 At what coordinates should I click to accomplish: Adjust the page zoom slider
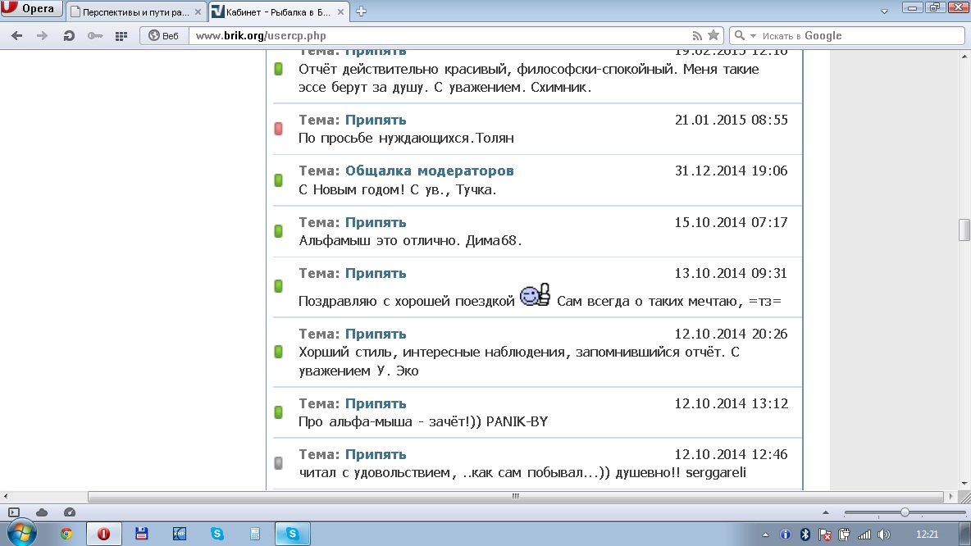[x=905, y=512]
